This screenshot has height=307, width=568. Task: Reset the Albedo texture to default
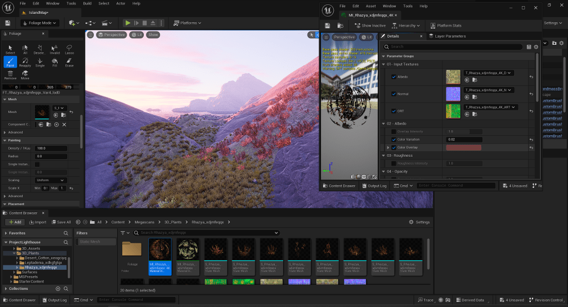click(x=531, y=76)
